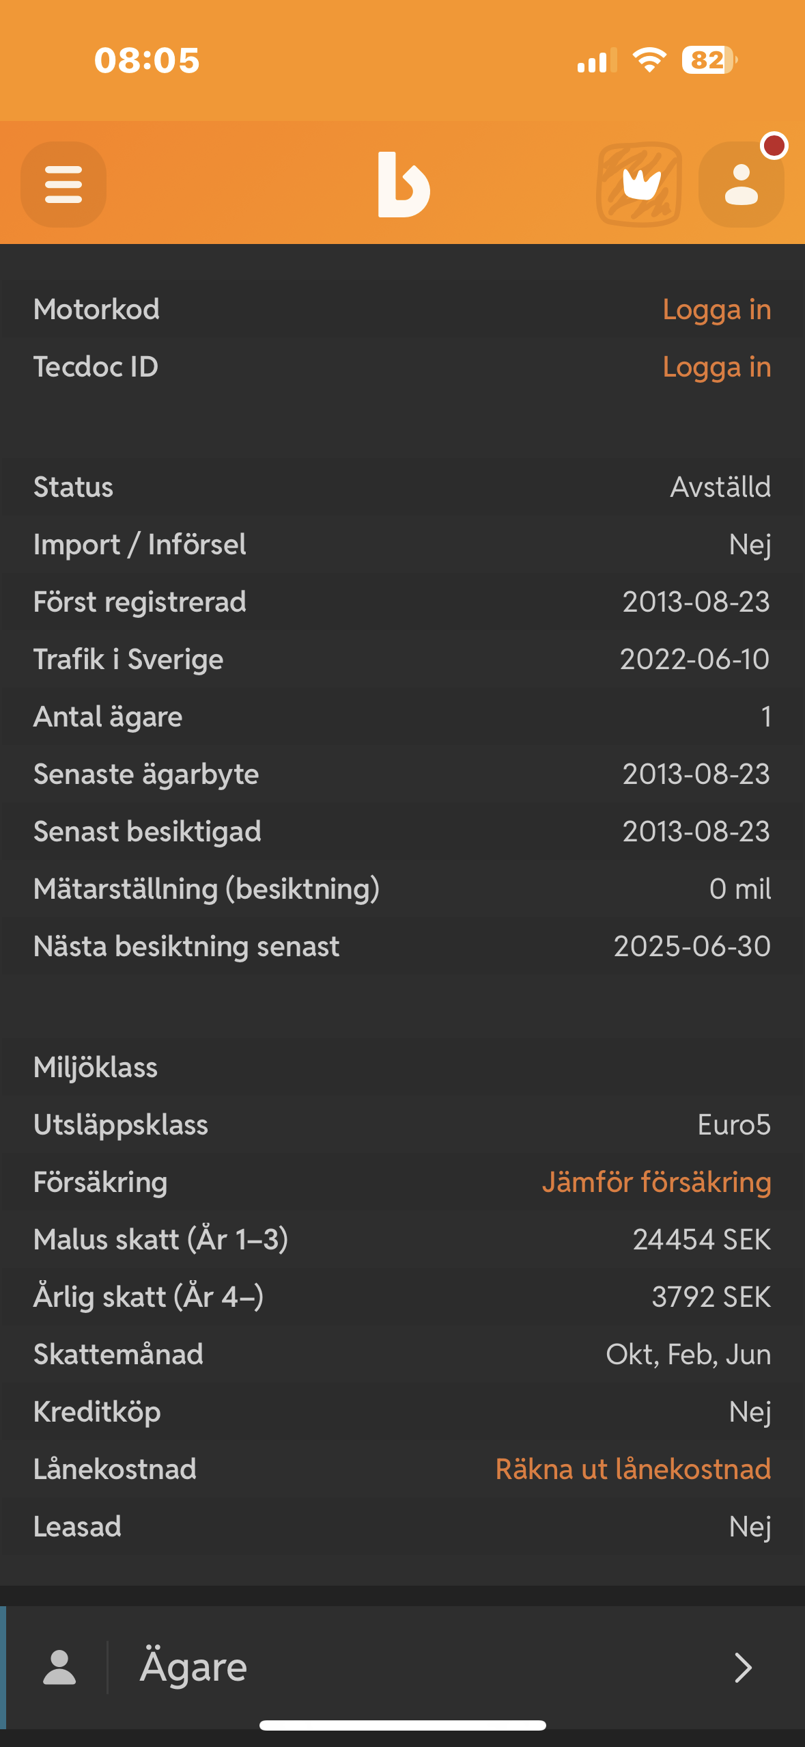Expand the Ägare section chevron
Screen dimensions: 805x1747
pos(743,1668)
